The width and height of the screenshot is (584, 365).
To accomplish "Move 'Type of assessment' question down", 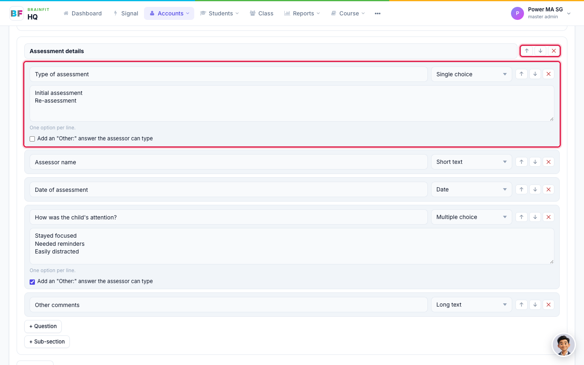I will pyautogui.click(x=535, y=74).
